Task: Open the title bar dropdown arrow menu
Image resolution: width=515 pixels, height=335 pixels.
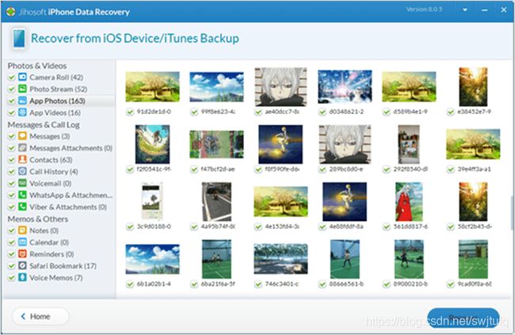Action: [465, 10]
